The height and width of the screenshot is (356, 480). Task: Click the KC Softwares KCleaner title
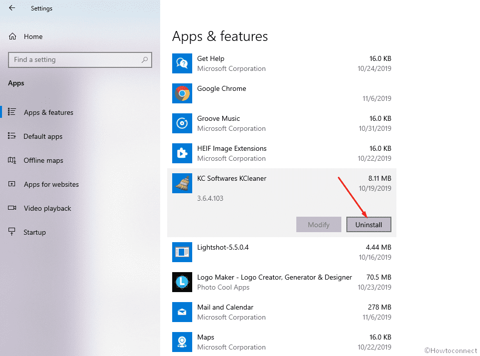pyautogui.click(x=232, y=178)
